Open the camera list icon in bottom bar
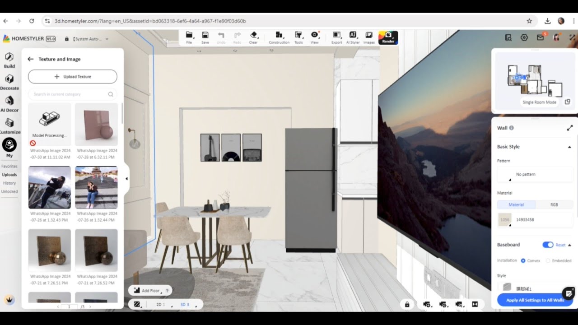Viewport: 578px width, 325px height. tap(459, 305)
